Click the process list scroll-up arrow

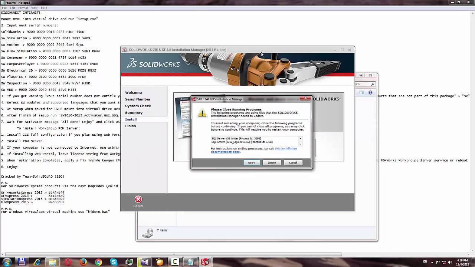pos(300,139)
